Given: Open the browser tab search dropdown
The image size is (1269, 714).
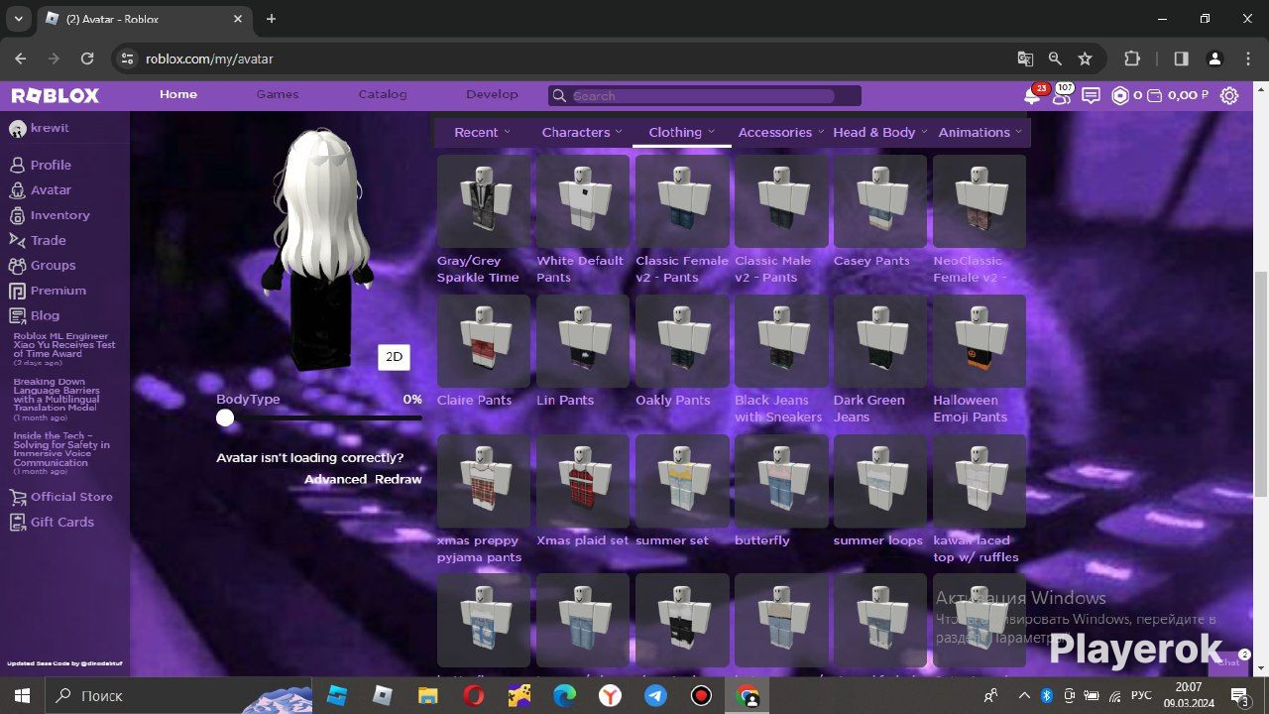Looking at the screenshot, I should (x=18, y=19).
